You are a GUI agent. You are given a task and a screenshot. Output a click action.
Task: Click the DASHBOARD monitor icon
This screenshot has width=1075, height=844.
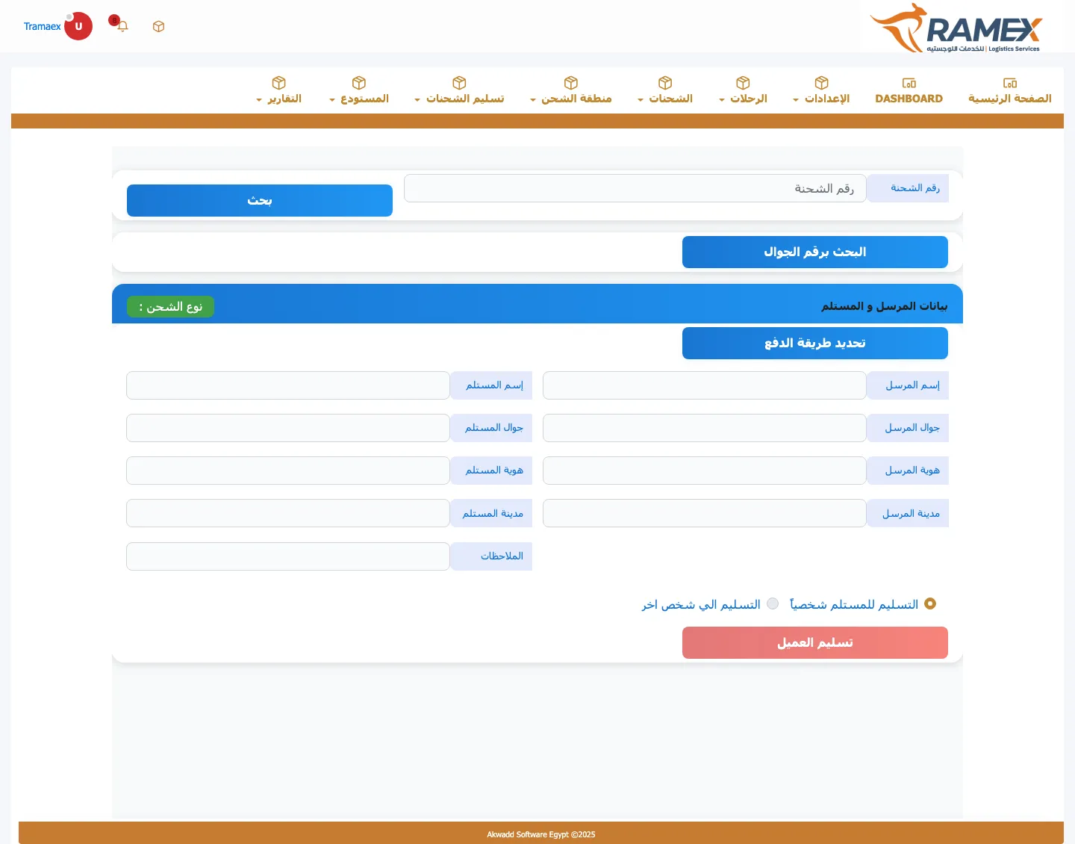909,83
